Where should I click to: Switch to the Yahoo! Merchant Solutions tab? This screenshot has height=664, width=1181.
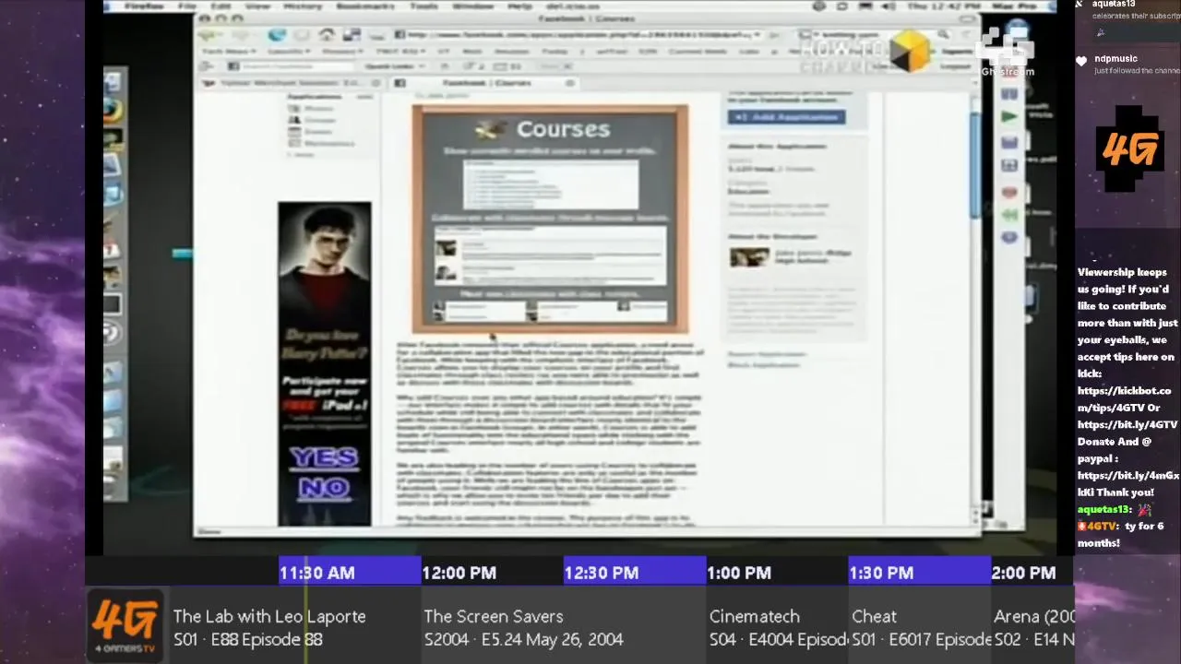point(291,82)
